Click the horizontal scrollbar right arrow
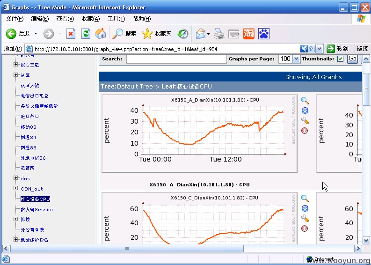Screen dimensions: 371x265 click(x=358, y=249)
